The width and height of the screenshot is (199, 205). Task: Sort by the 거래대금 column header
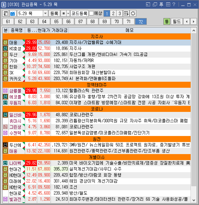coord(60,30)
